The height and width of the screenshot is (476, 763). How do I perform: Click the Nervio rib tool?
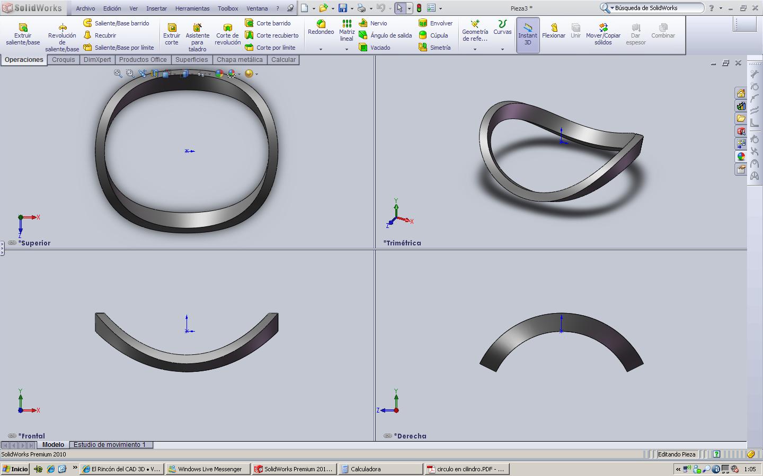click(373, 23)
